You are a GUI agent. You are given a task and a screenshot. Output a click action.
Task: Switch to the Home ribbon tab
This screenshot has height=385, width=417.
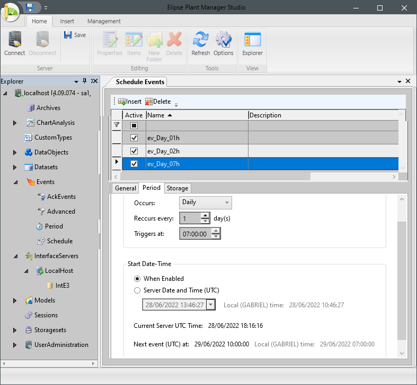click(x=39, y=21)
